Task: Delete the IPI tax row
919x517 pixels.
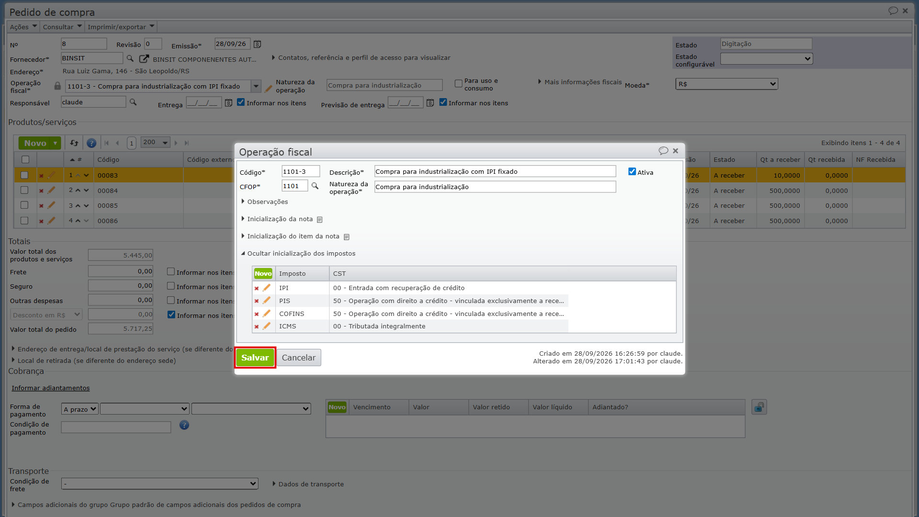Action: 257,288
